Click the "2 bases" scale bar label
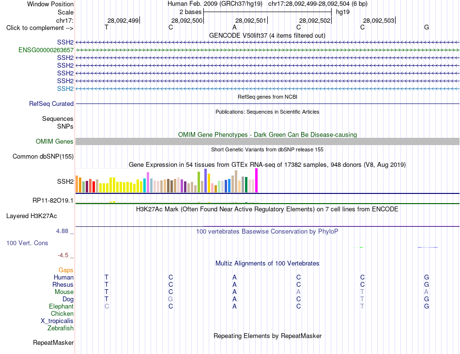The width and height of the screenshot is (460, 354). click(x=190, y=12)
